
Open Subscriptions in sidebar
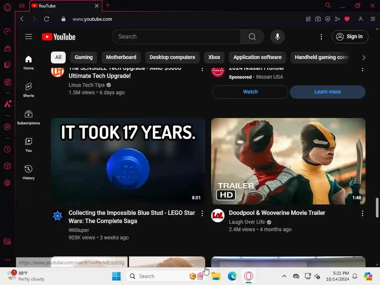[28, 118]
